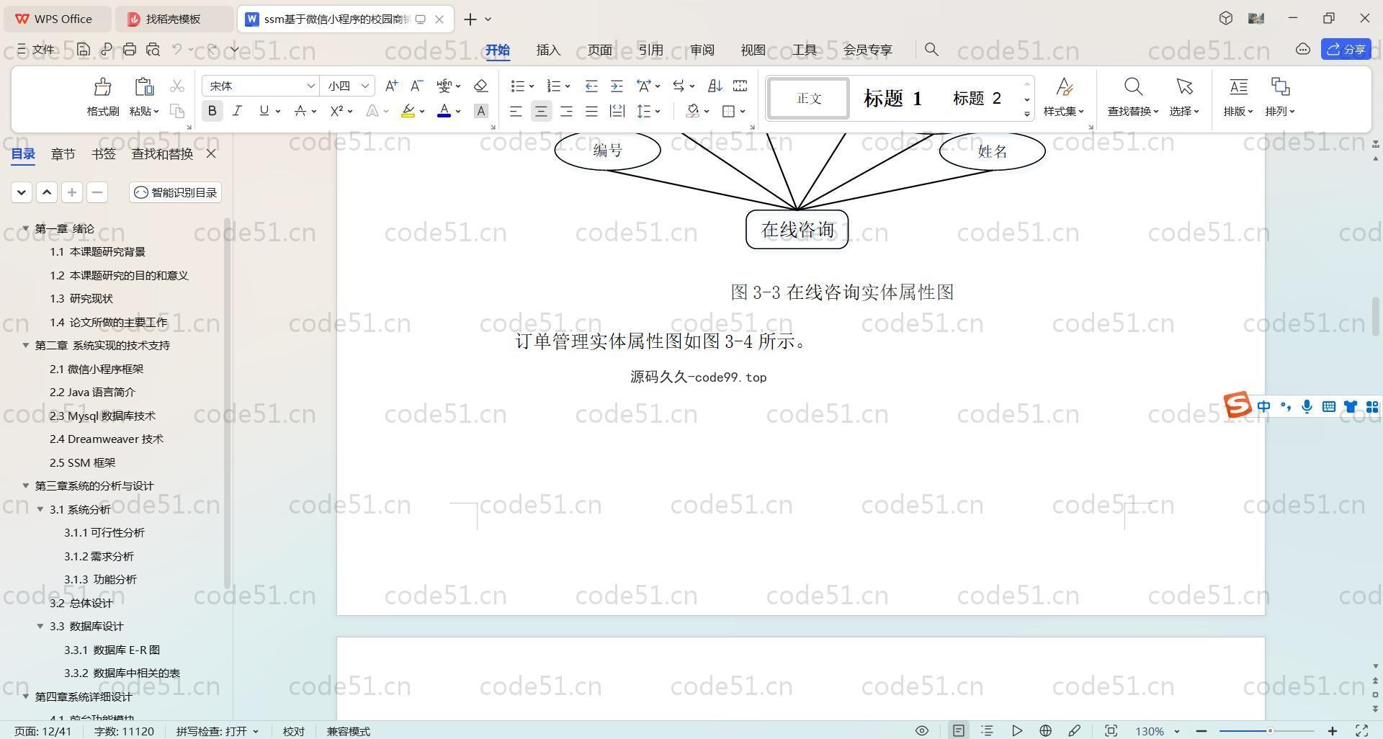Click the Character shading A icon
This screenshot has width=1383, height=739.
[481, 111]
